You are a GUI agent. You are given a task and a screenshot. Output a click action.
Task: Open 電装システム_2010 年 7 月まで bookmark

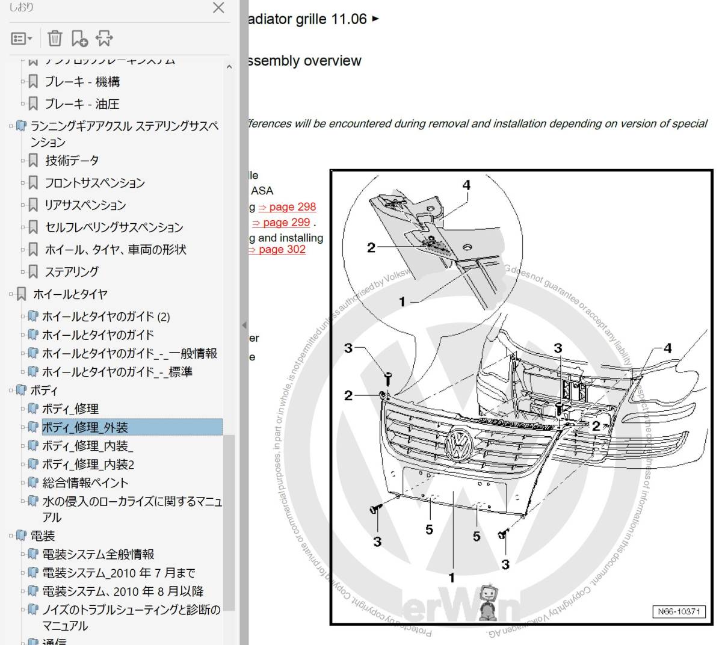[x=119, y=573]
